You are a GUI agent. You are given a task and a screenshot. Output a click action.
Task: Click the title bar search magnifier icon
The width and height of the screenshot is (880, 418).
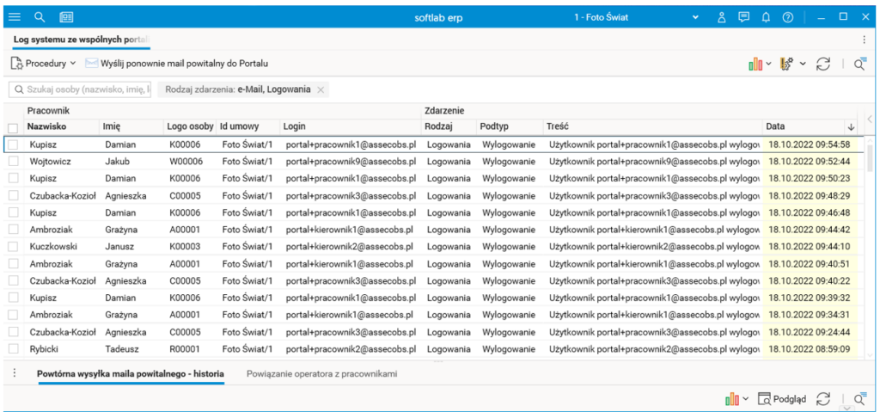click(40, 17)
